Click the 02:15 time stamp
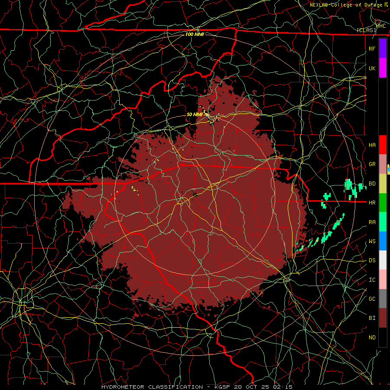390x390 pixels. click(x=283, y=387)
